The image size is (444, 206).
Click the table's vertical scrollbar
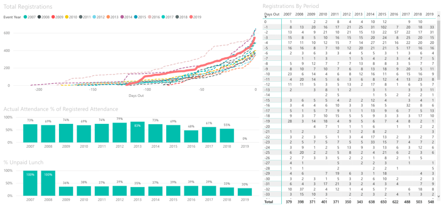point(439,65)
